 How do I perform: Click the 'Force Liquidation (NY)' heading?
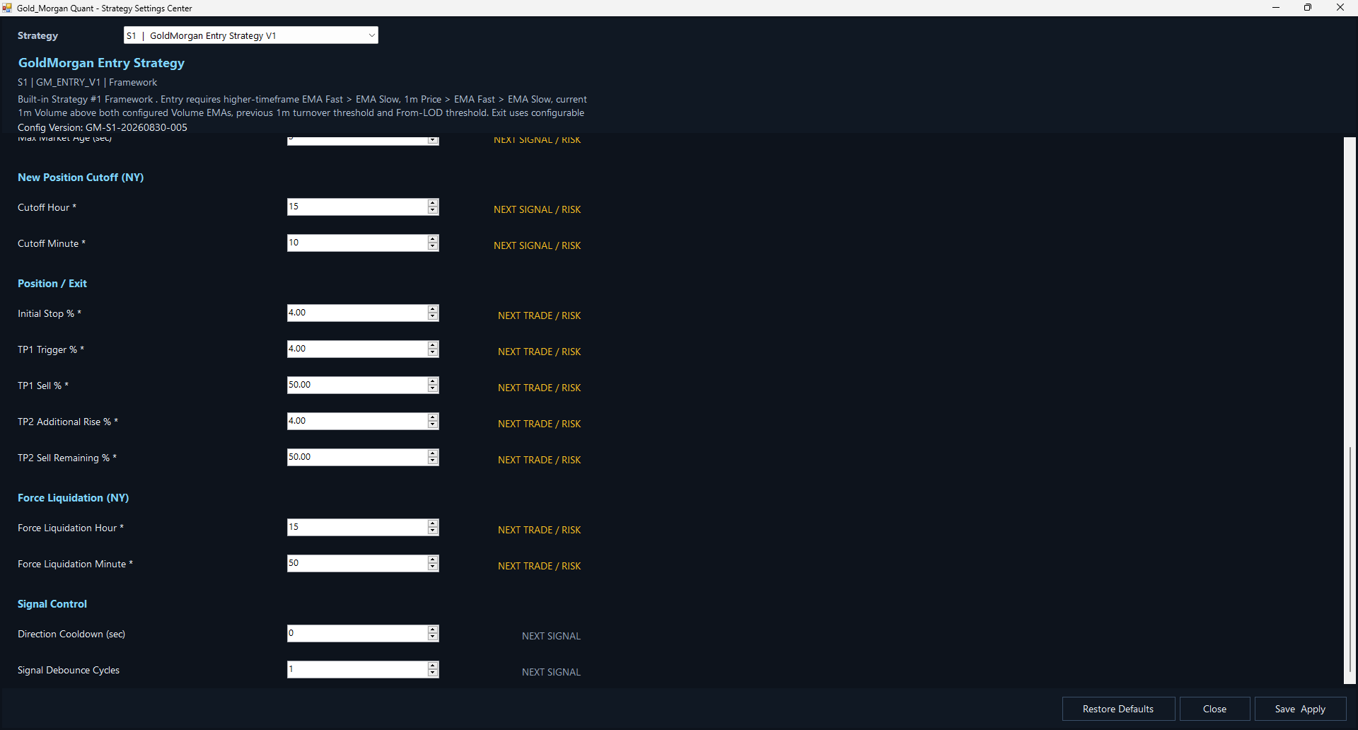pyautogui.click(x=74, y=498)
